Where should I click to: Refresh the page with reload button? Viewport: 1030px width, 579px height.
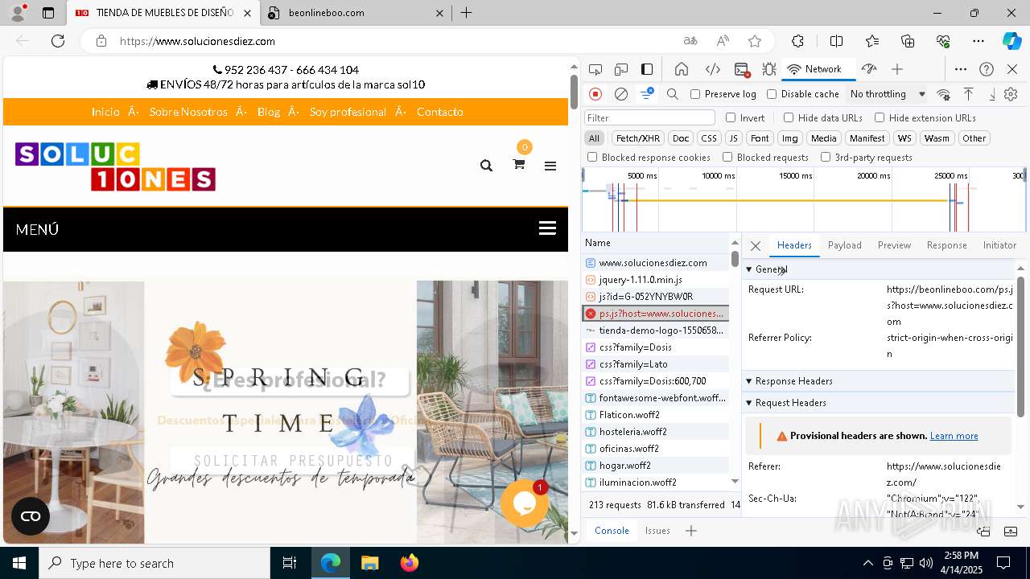point(58,41)
